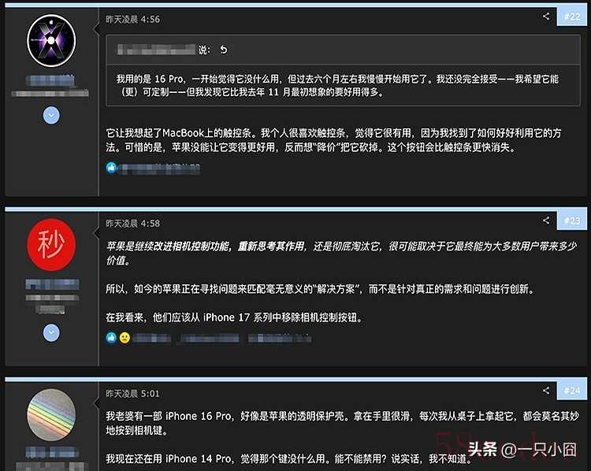Open timestamp 昨天凌晨 5:01
Image resolution: width=591 pixels, height=471 pixels.
tap(132, 394)
